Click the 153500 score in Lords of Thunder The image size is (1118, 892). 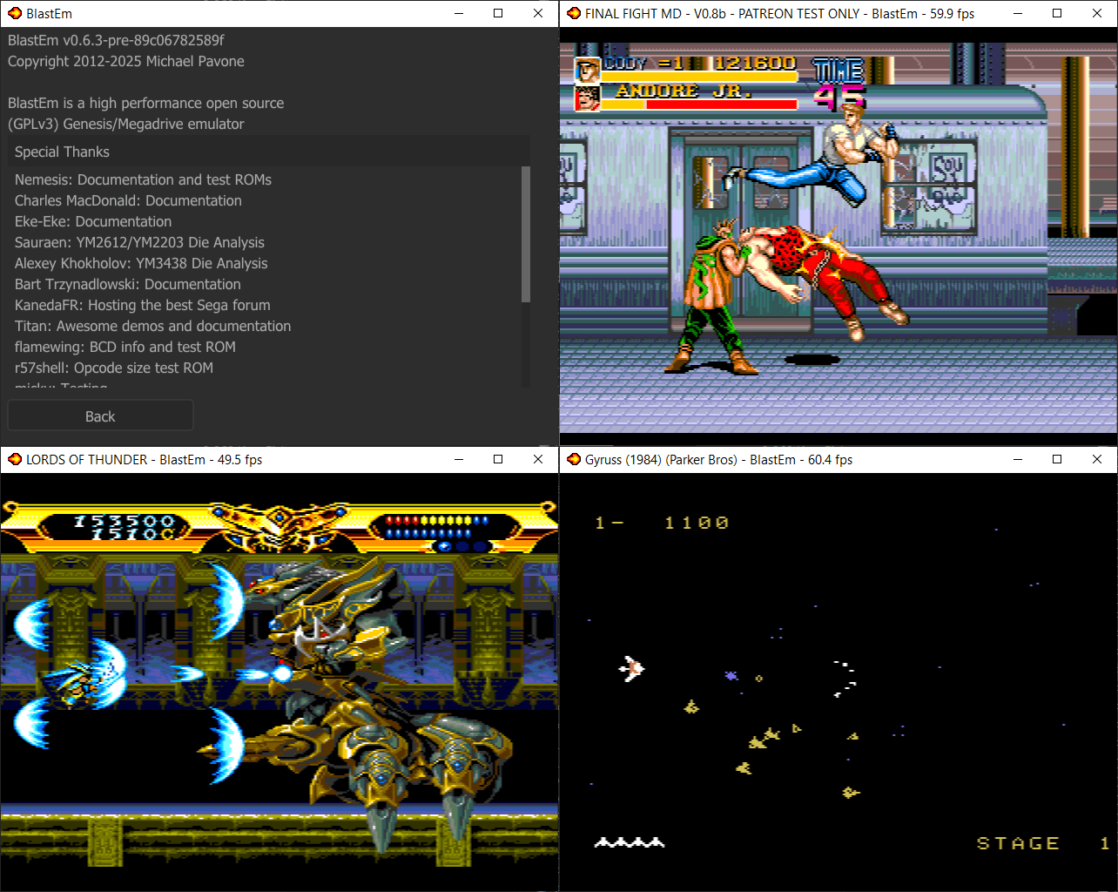pyautogui.click(x=124, y=521)
